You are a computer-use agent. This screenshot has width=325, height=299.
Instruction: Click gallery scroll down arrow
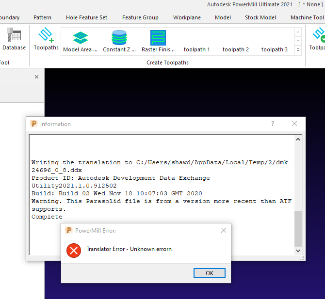pyautogui.click(x=298, y=41)
